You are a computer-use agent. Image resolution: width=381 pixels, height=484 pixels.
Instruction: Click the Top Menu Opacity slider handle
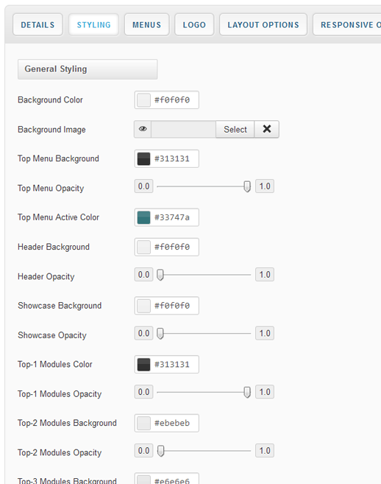coord(247,186)
